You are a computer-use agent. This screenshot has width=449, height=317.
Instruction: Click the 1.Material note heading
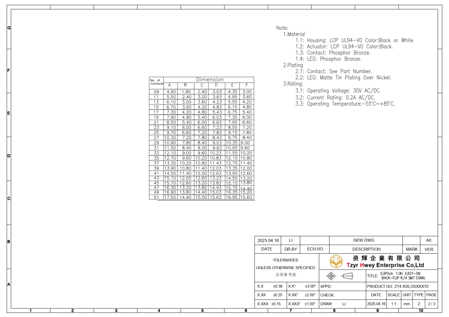294,34
